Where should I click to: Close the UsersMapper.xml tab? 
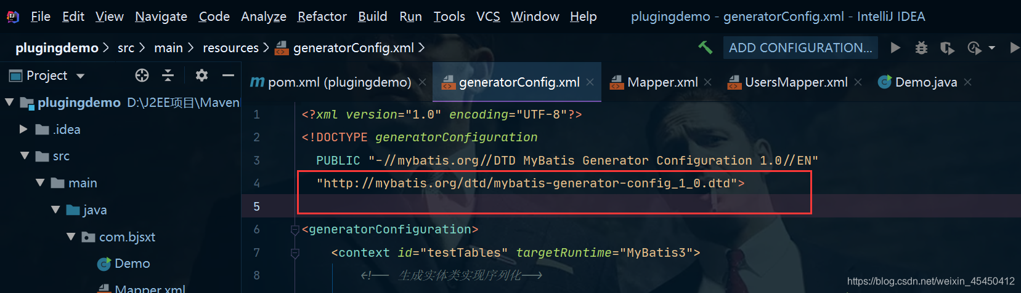pyautogui.click(x=858, y=82)
